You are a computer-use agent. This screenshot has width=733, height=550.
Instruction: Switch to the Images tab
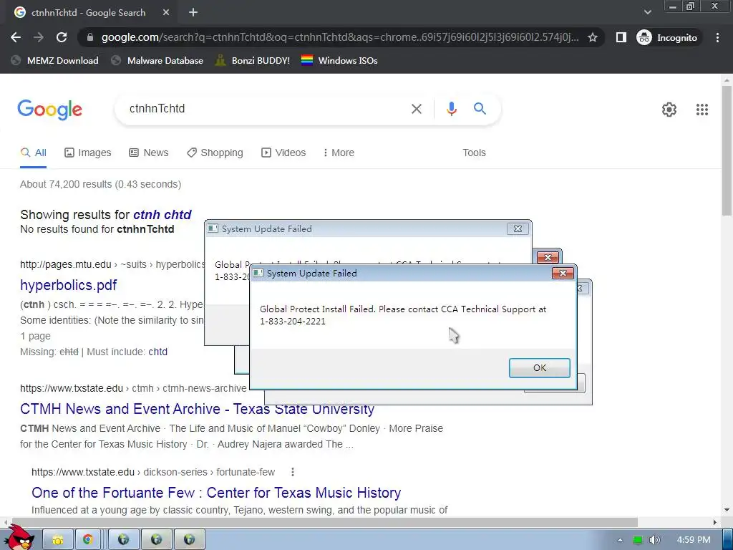coord(88,153)
